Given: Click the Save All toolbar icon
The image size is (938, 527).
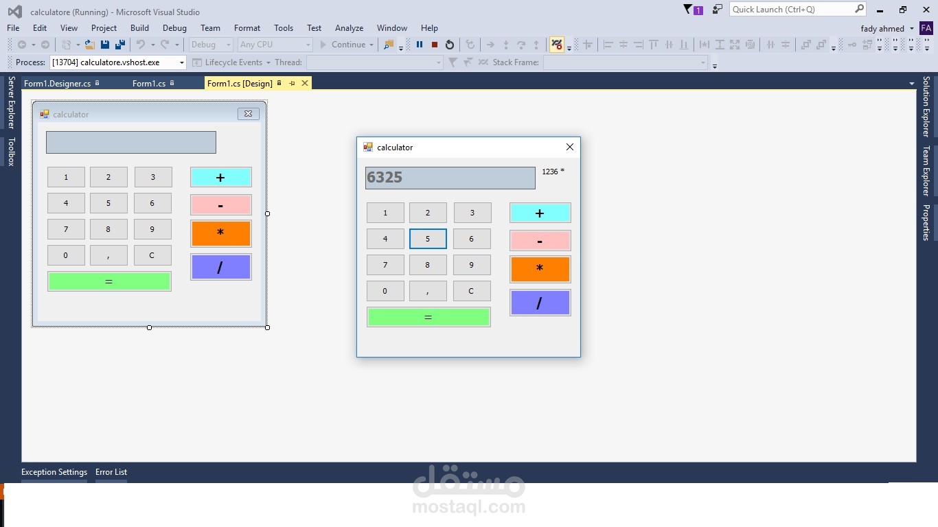Looking at the screenshot, I should coord(119,45).
